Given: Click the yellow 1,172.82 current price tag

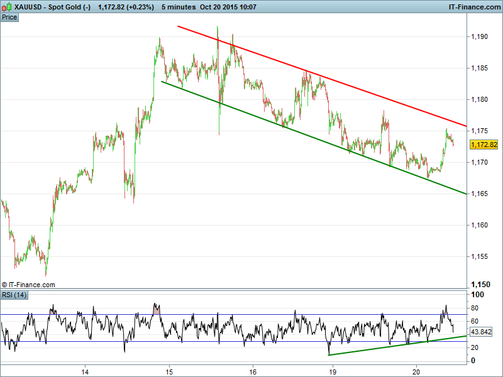Looking at the screenshot, I should [484, 145].
